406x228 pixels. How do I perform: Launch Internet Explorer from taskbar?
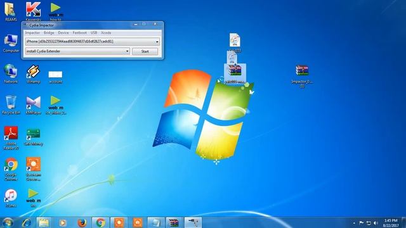(x=26, y=222)
